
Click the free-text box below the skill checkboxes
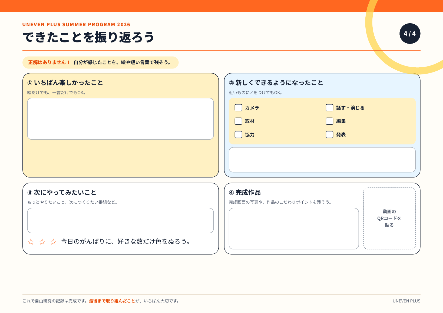point(322,160)
